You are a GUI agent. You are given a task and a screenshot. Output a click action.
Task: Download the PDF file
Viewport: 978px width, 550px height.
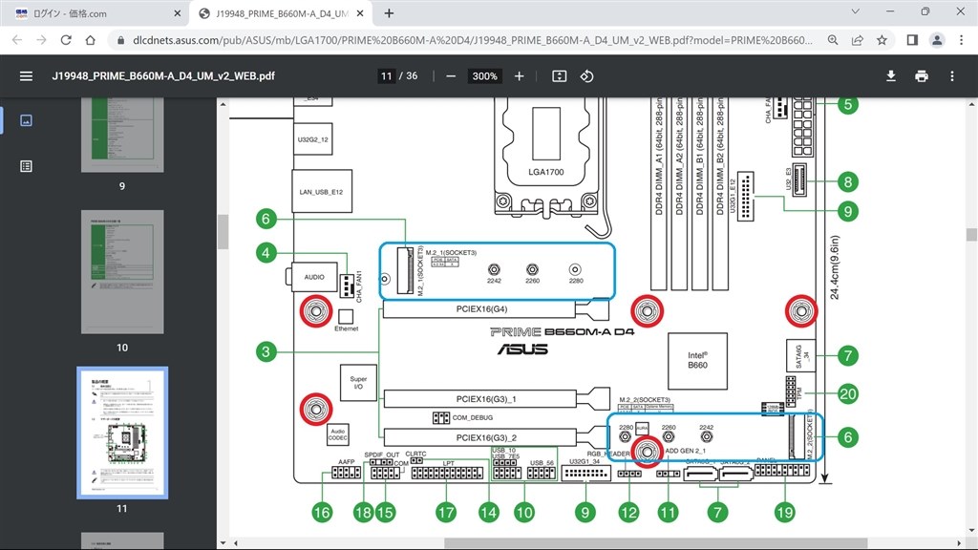pyautogui.click(x=891, y=75)
